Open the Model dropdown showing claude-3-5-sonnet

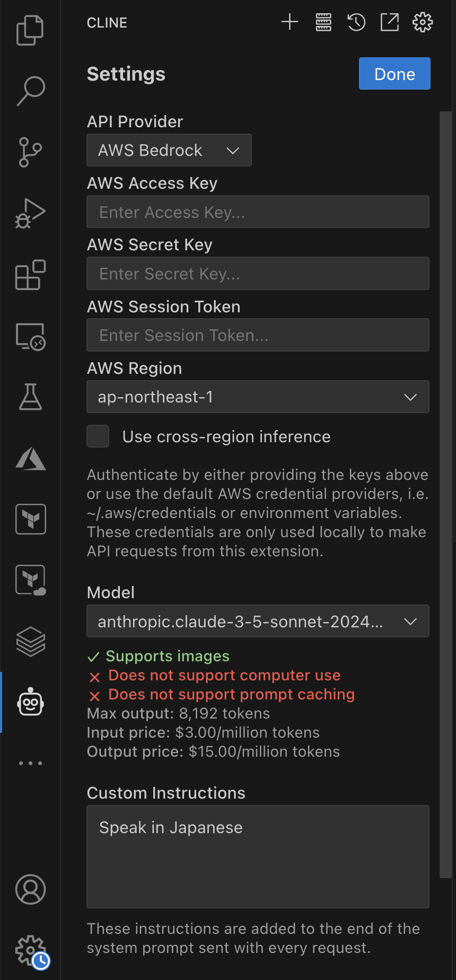[x=258, y=621]
